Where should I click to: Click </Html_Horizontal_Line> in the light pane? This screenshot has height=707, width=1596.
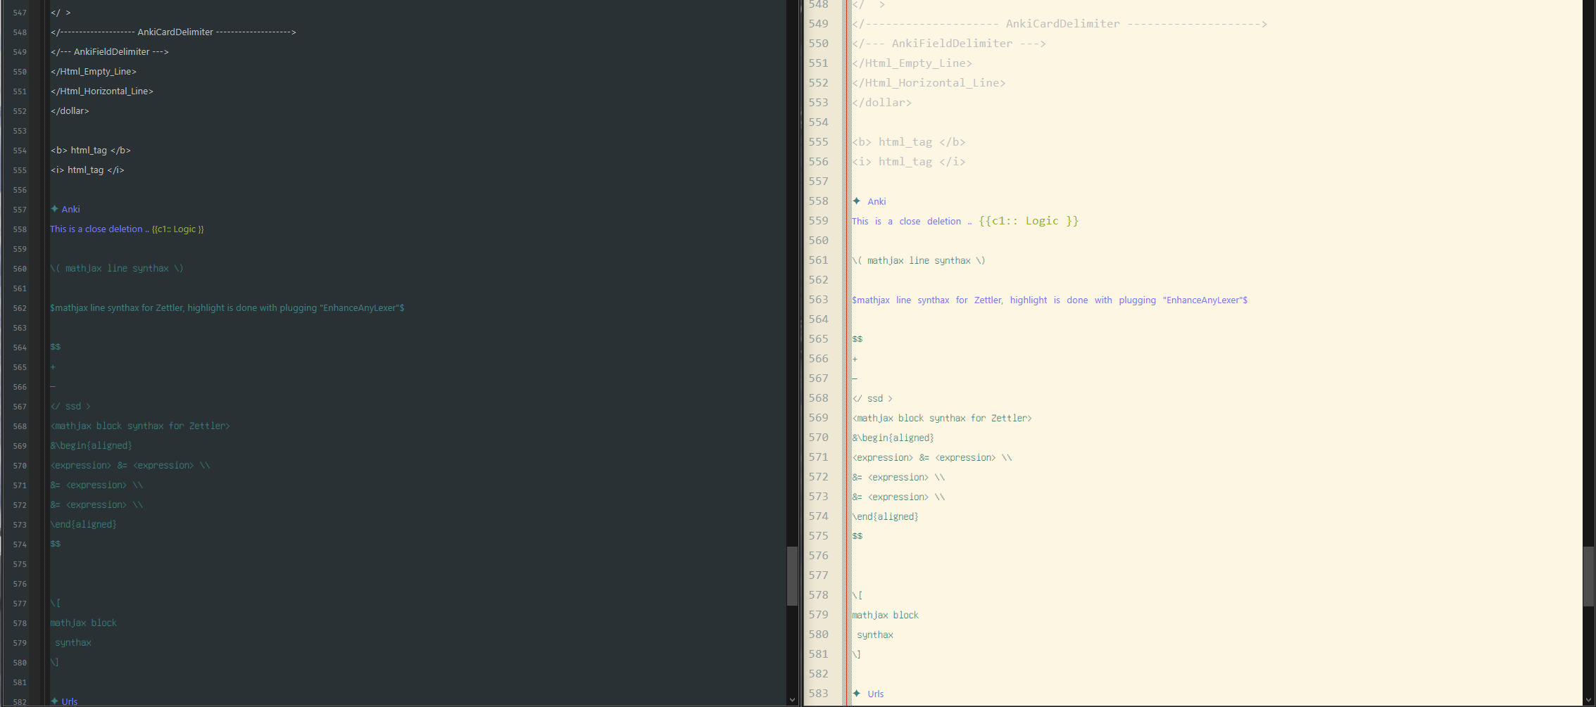coord(929,83)
